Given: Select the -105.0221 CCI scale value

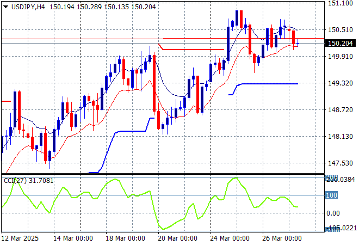Looking at the screenshot, I should pos(341,228).
